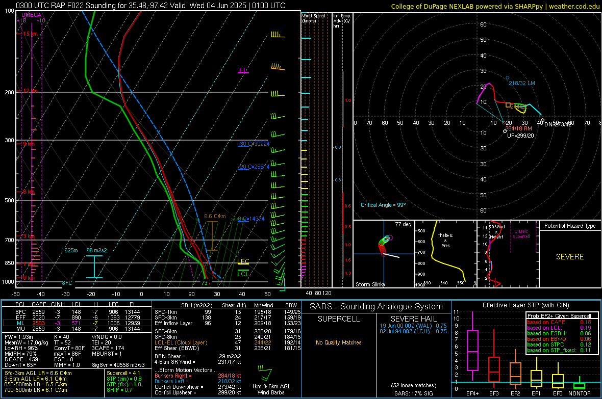Click the 'SHIP = 0.7' value
The height and width of the screenshot is (399, 602).
pos(119,390)
